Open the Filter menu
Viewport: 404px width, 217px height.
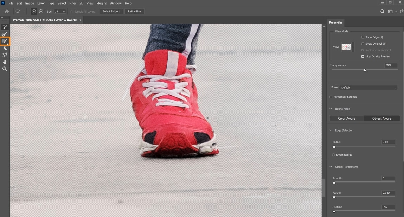(73, 3)
